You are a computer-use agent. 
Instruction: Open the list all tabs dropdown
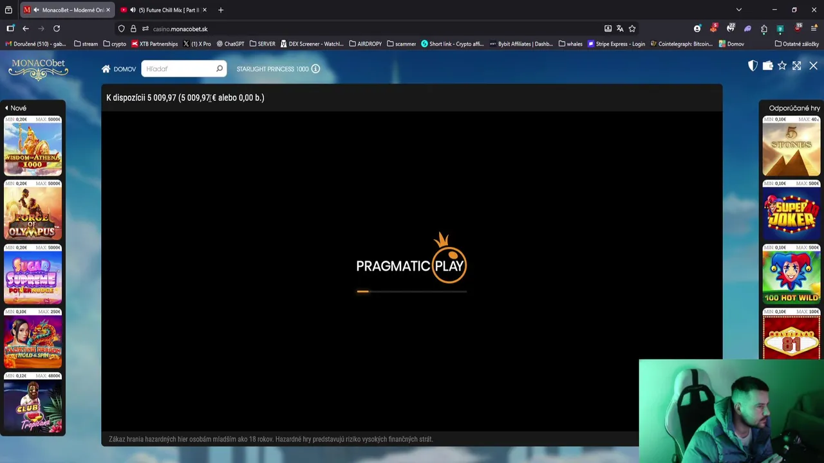(739, 10)
